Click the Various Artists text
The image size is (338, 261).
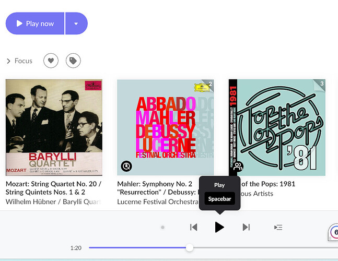pos(257,194)
